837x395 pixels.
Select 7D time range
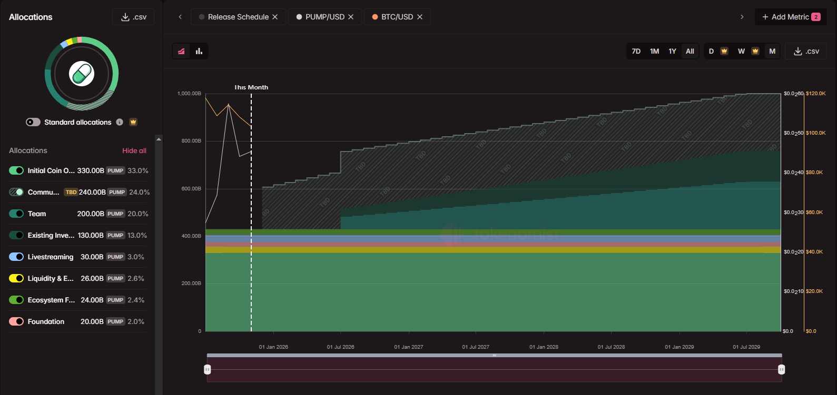click(x=636, y=51)
